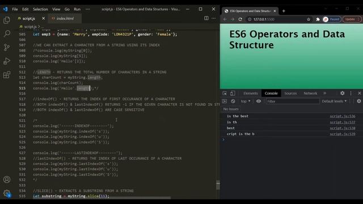Open a new browser tab

tap(284, 11)
